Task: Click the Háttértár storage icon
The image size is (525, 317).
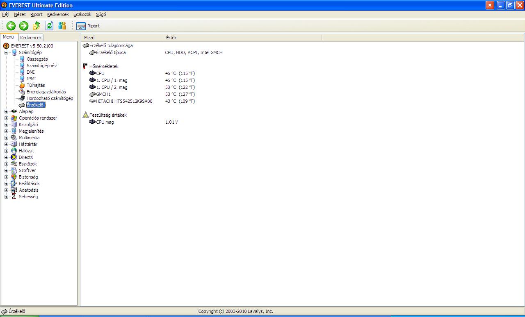Action: (14, 144)
